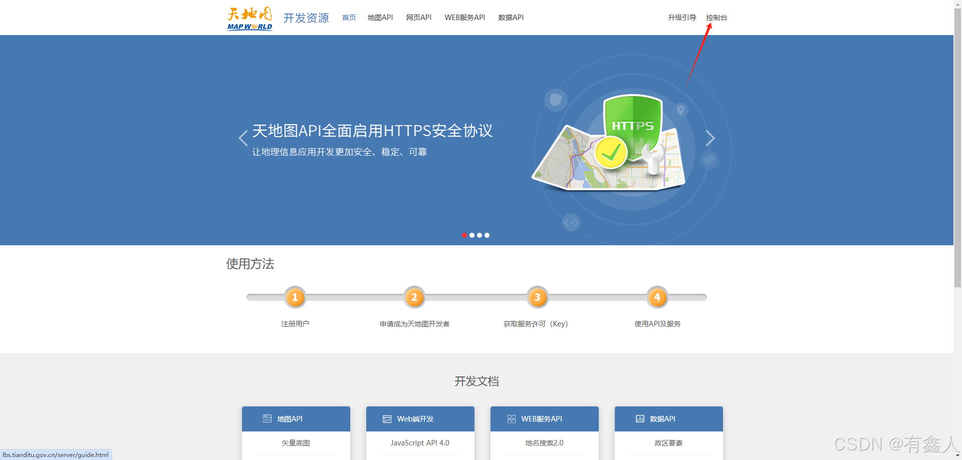Image resolution: width=962 pixels, height=460 pixels.
Task: Click the WEB服务API card grid icon
Action: pyautogui.click(x=511, y=419)
